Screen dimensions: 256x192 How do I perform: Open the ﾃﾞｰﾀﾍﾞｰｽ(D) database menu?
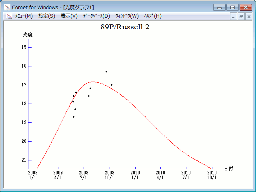(x=96, y=16)
